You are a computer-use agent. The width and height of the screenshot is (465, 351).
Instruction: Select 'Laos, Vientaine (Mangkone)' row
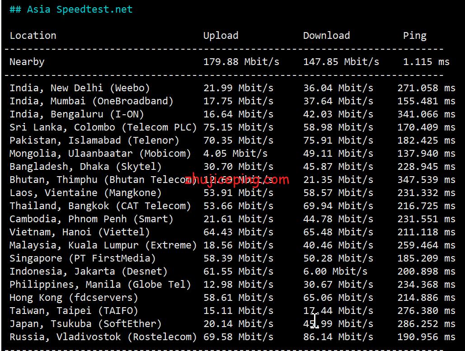click(x=232, y=192)
